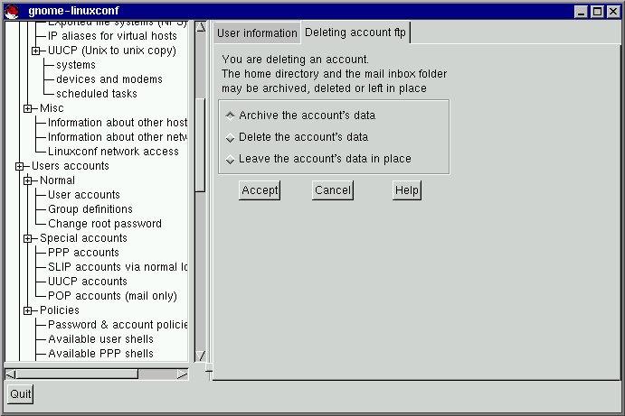Open Change root password in tree
This screenshot has width=625, height=416.
(x=104, y=224)
